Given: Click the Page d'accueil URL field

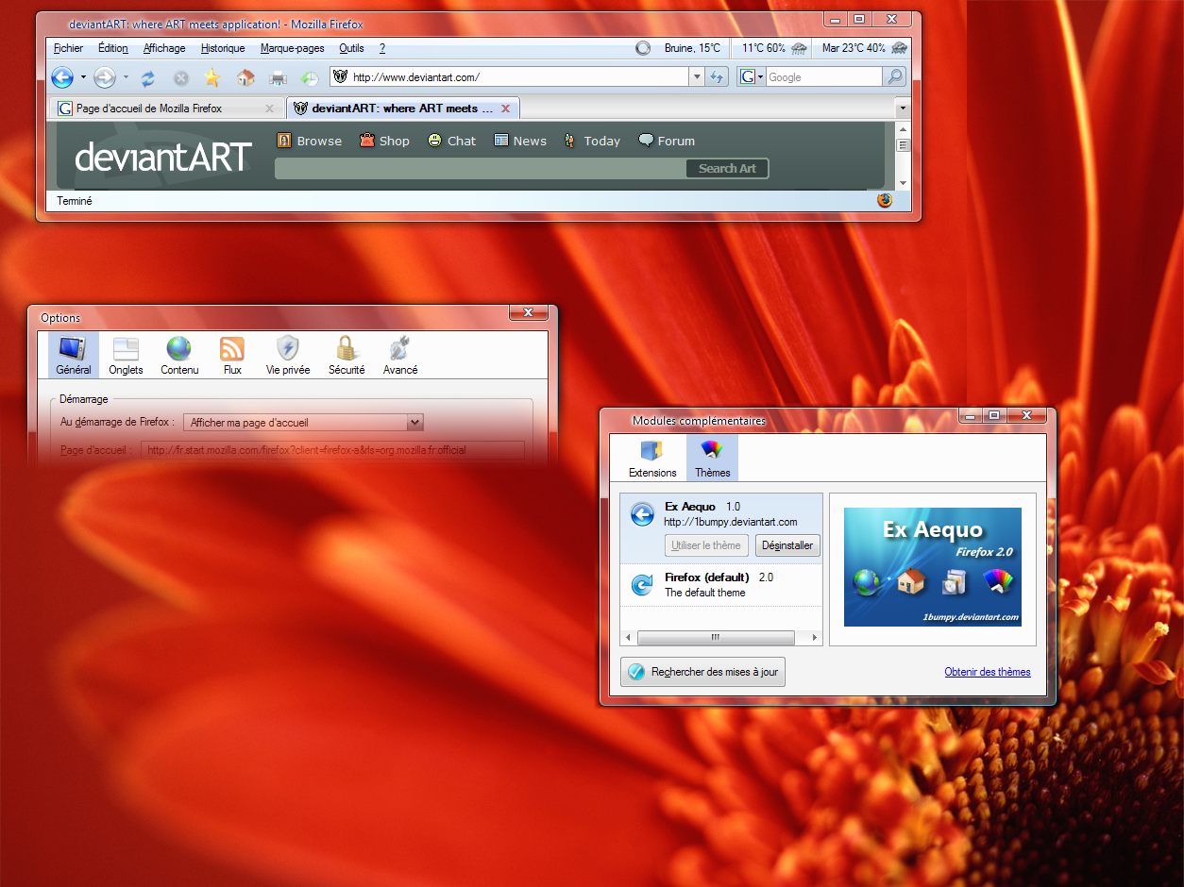Looking at the screenshot, I should [x=332, y=450].
